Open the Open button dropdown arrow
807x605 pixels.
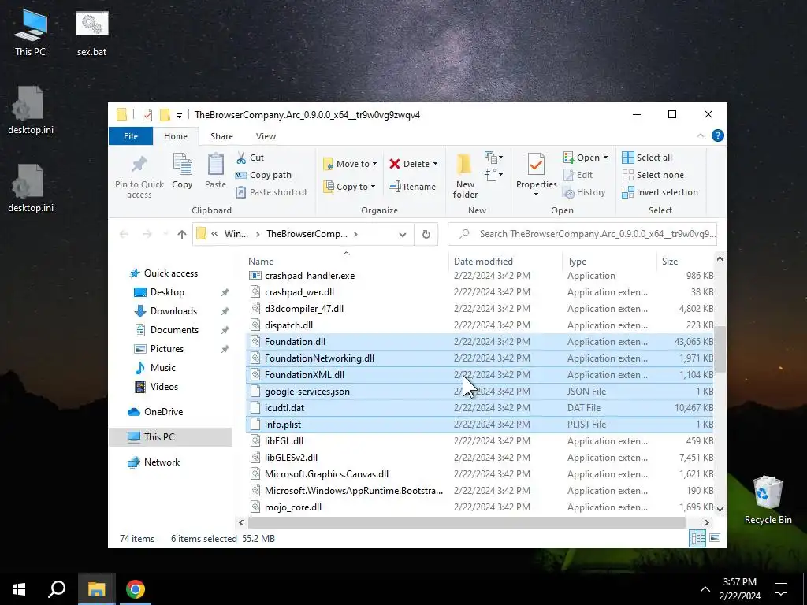point(606,158)
